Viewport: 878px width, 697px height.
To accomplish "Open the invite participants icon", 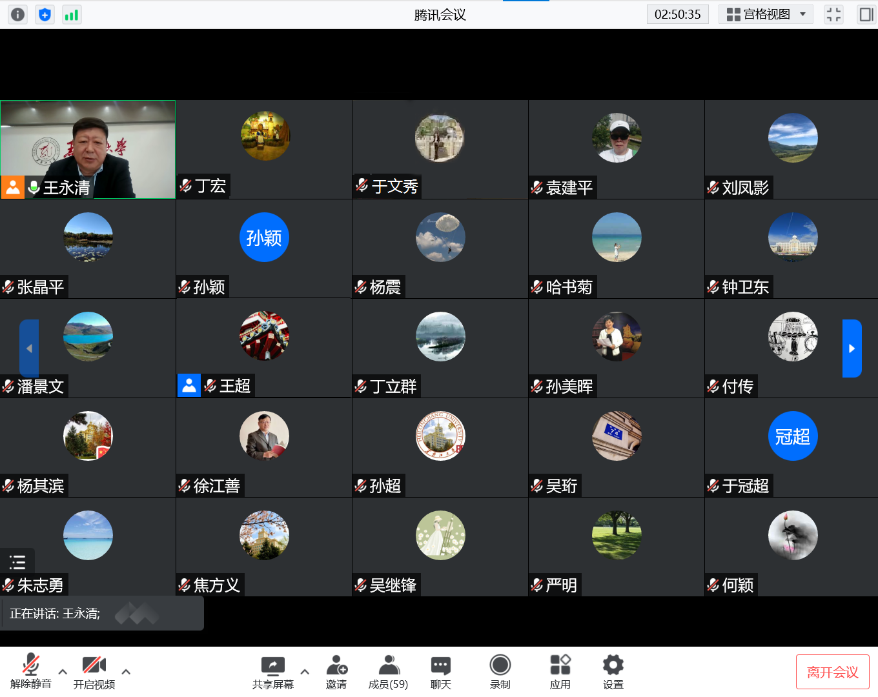I will pos(336,671).
